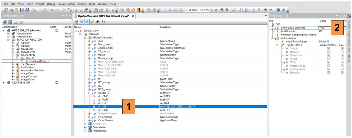
Task: Toggle the Administrators checkbox for Write
Action: click(328, 62)
